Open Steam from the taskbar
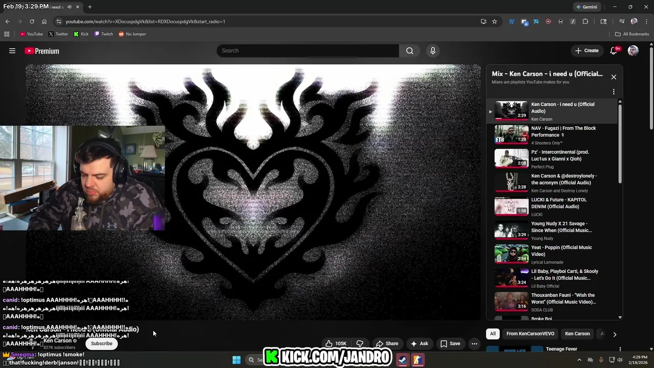The width and height of the screenshot is (654, 368). tap(403, 360)
